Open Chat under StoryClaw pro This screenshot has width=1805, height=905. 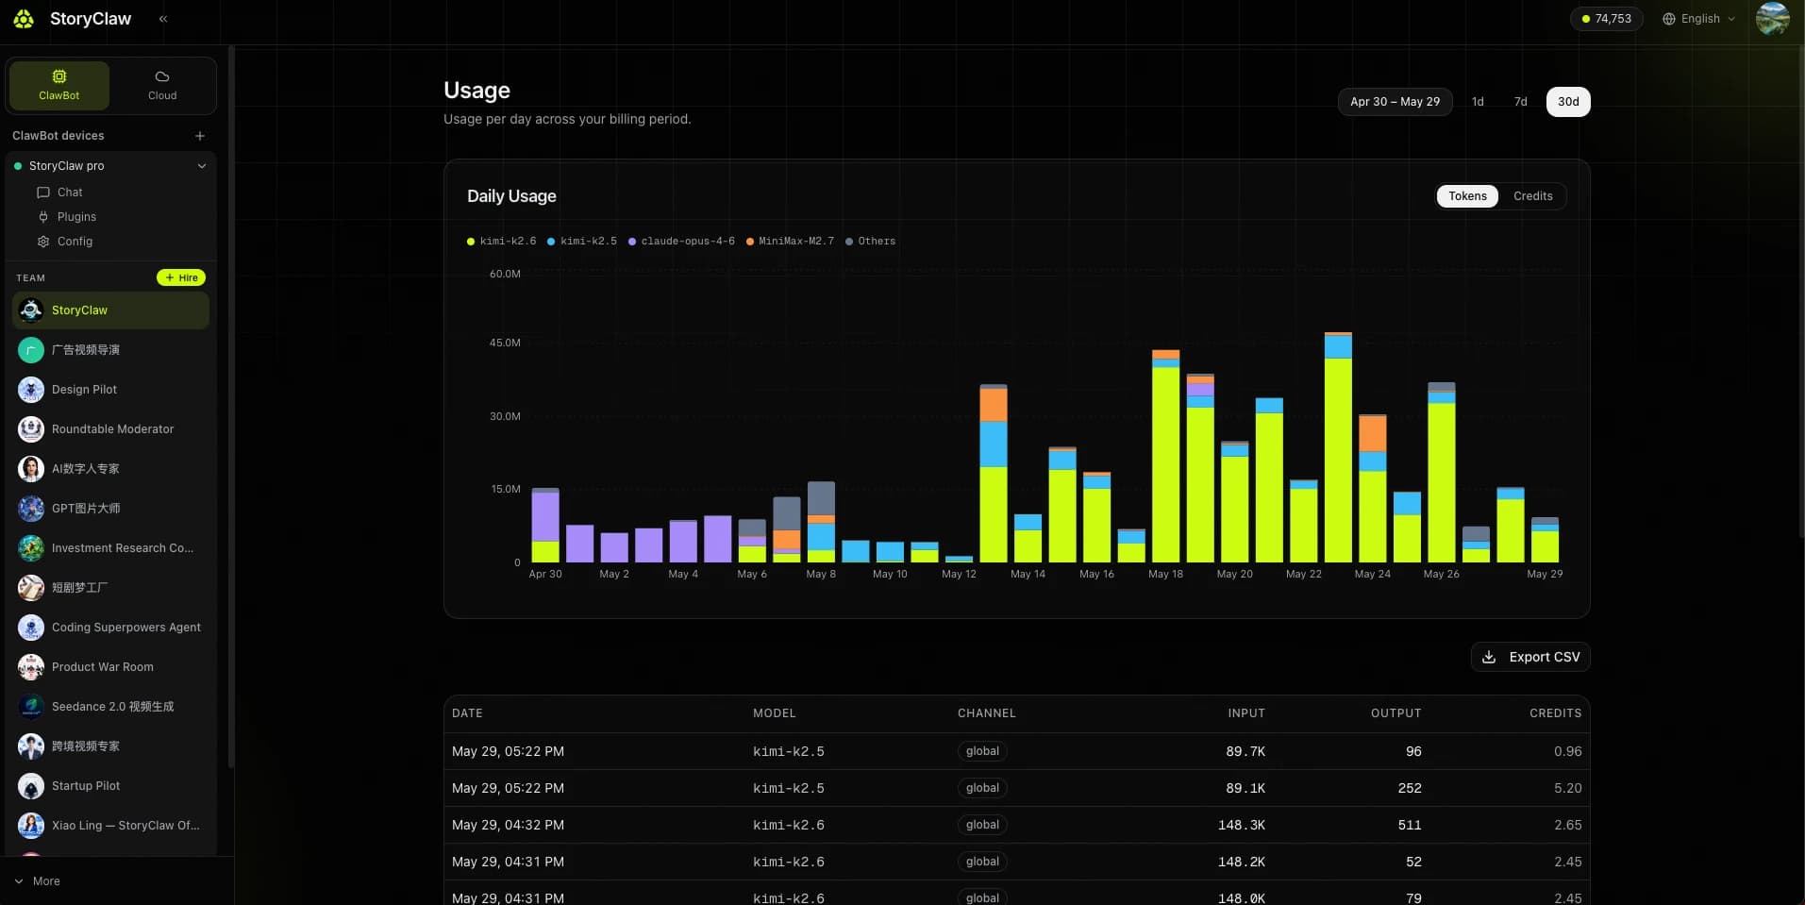click(69, 193)
